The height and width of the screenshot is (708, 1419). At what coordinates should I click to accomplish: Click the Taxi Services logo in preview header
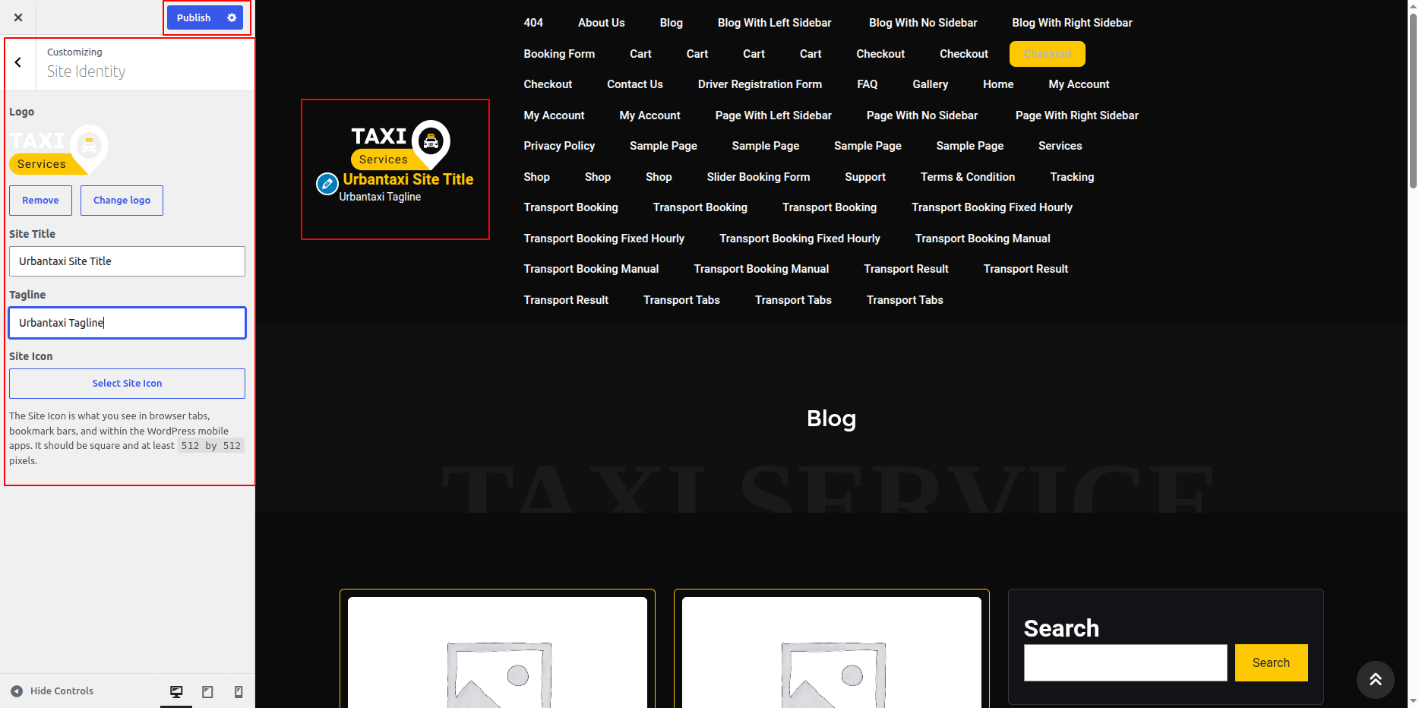tap(400, 144)
